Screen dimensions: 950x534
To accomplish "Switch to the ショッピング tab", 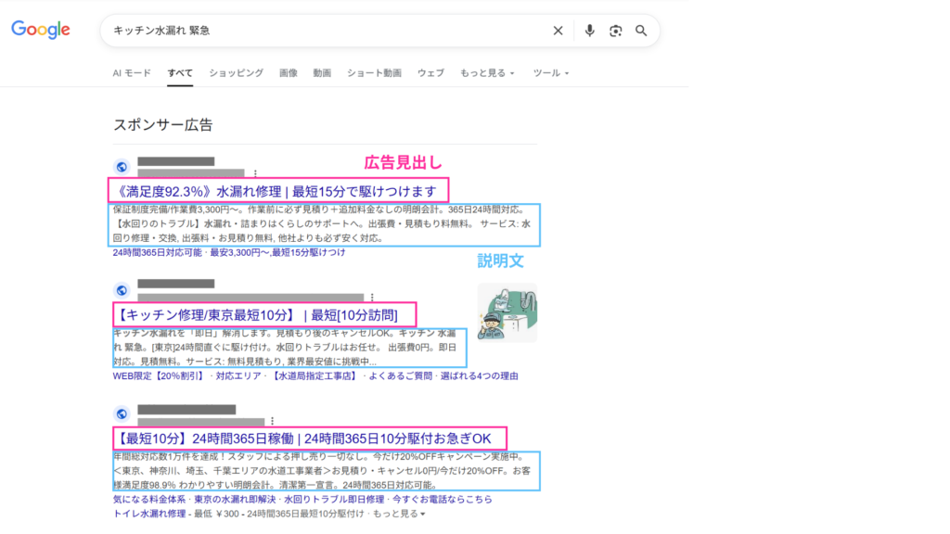I will point(236,72).
